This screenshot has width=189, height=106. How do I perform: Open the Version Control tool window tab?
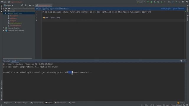pos(37,103)
